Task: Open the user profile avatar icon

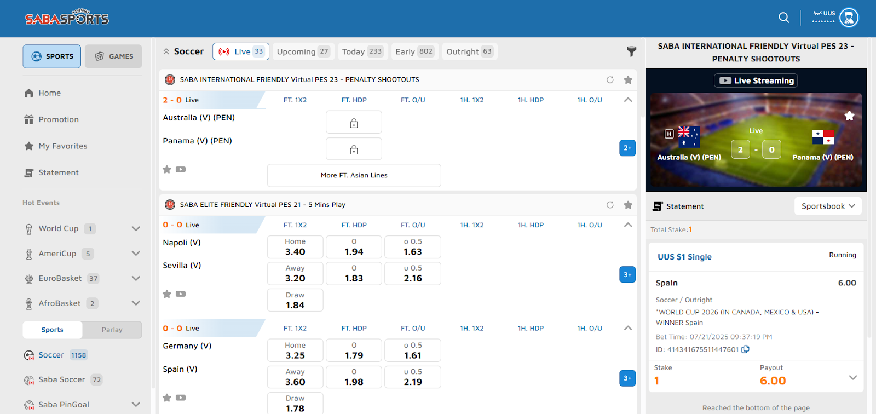Action: click(849, 18)
